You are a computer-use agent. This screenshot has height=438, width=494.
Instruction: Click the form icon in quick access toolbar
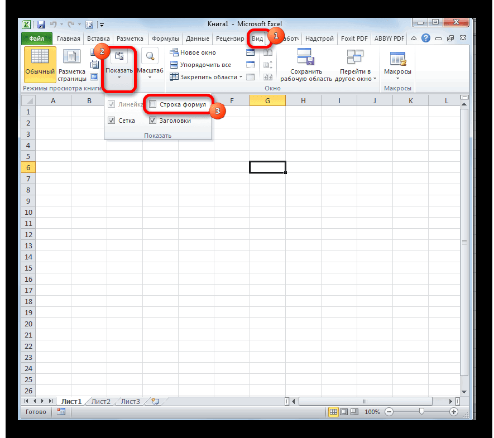click(89, 24)
